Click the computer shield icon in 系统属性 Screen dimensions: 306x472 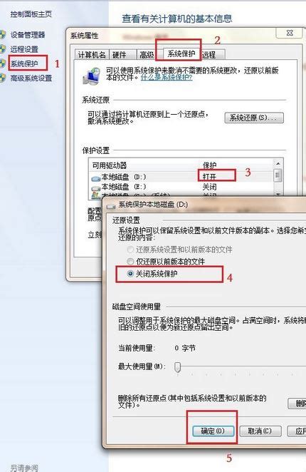click(92, 76)
